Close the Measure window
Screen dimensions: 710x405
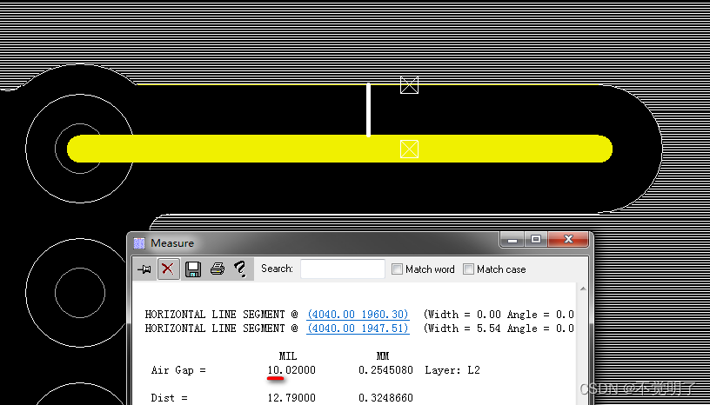pyautogui.click(x=568, y=239)
